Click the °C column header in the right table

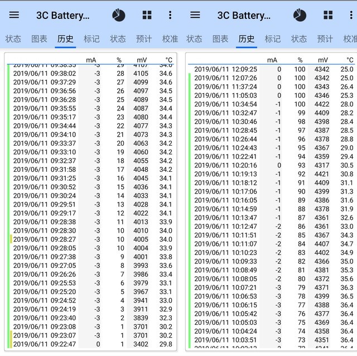coord(349,60)
